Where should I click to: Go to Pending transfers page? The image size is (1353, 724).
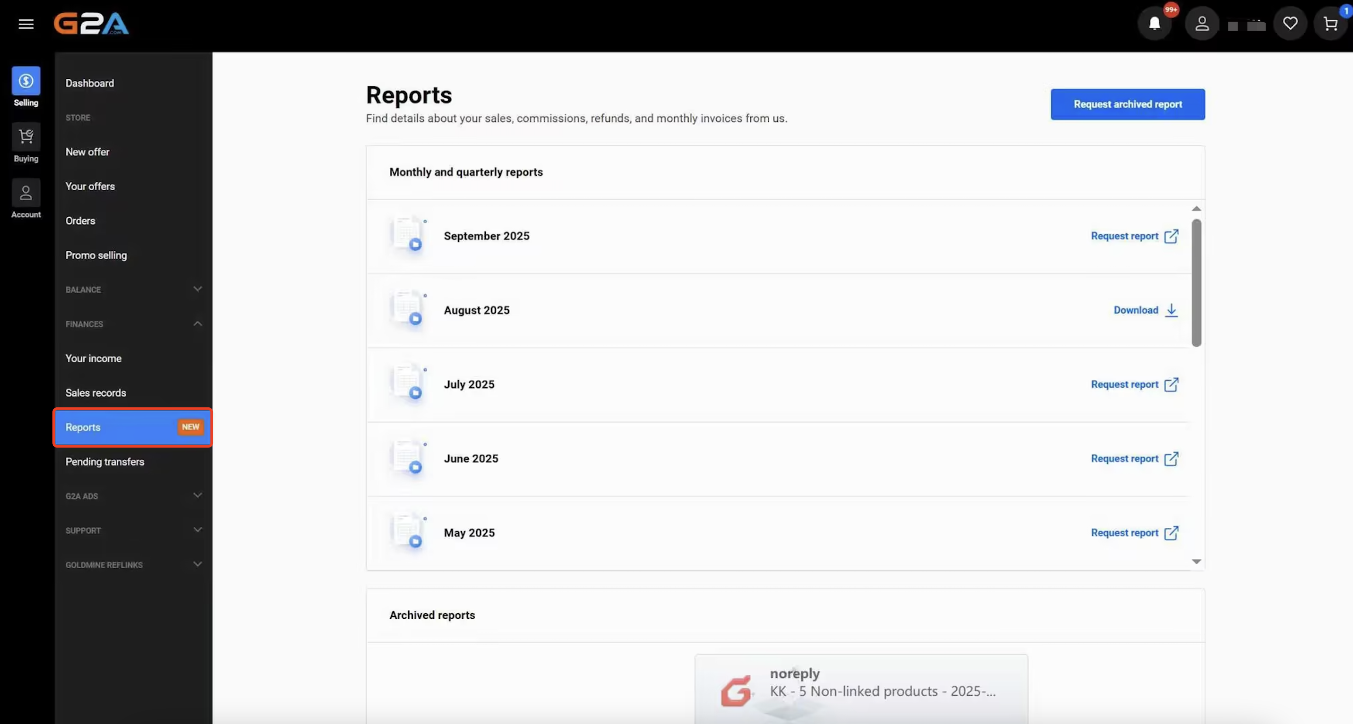point(104,461)
